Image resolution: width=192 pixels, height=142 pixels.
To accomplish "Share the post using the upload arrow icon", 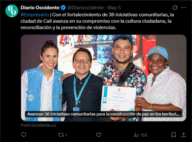I will (183, 135).
